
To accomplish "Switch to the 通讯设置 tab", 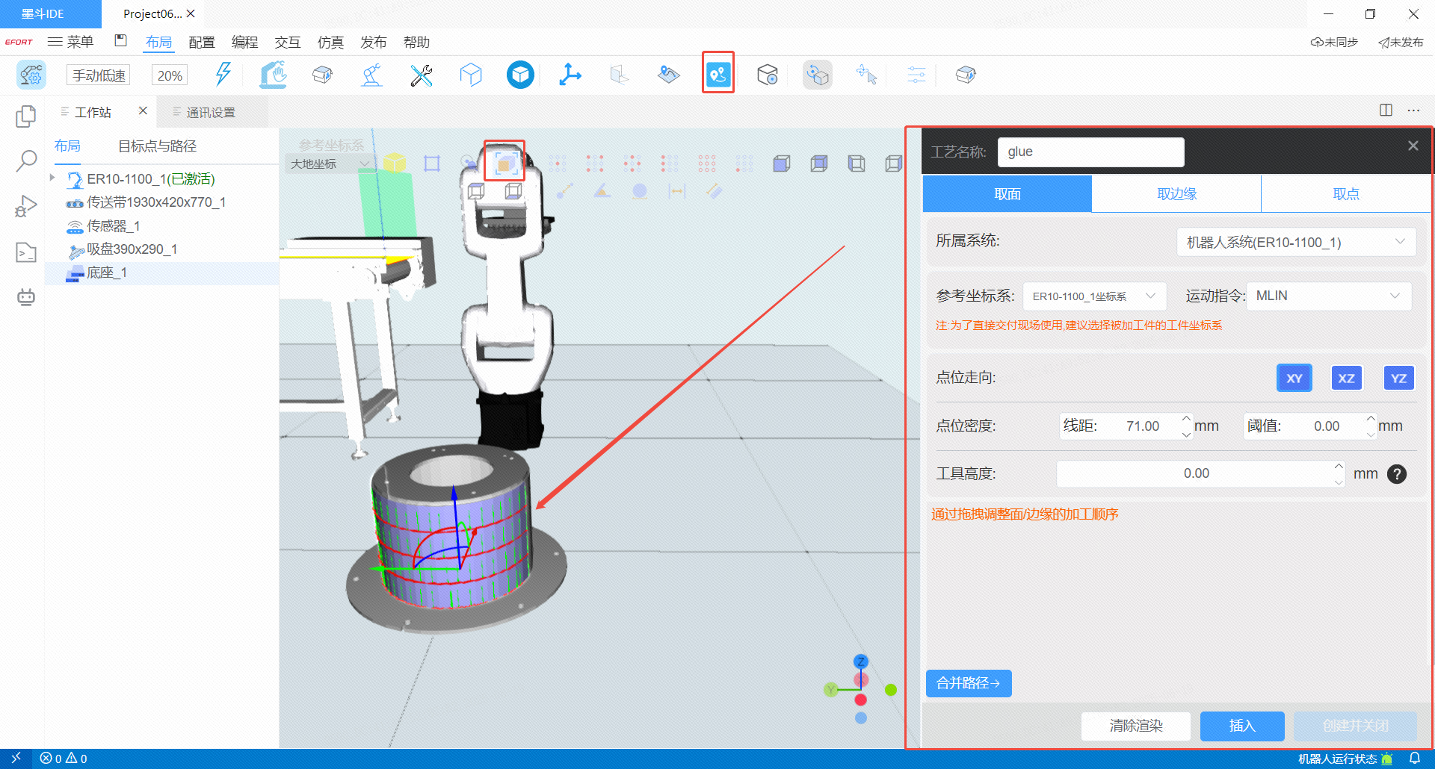I will coord(211,112).
